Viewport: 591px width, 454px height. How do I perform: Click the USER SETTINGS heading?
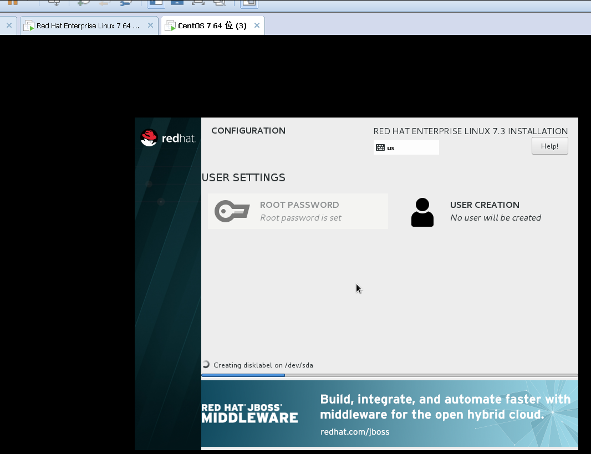[x=243, y=177]
